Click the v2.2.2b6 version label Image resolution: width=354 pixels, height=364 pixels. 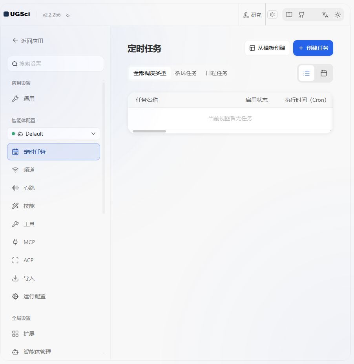point(51,15)
